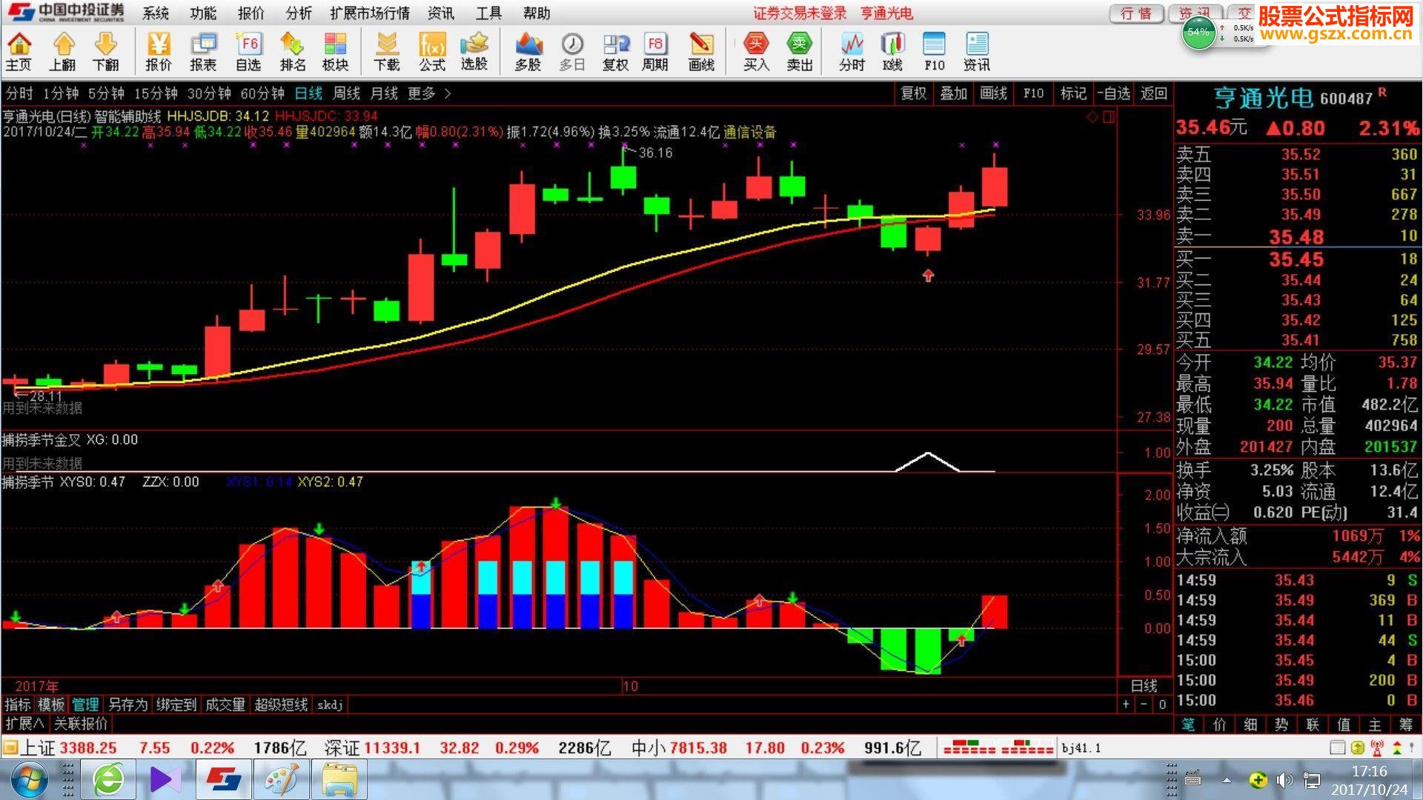Click the 下翻 page-down arrow icon

click(105, 52)
